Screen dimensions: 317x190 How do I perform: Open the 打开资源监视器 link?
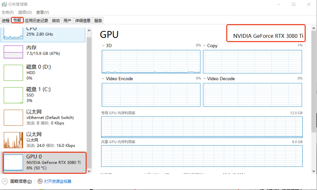[58, 181]
